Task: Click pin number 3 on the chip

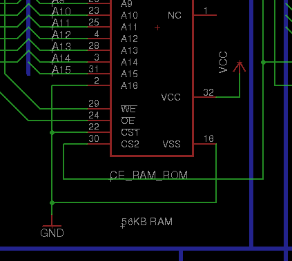Action: pyautogui.click(x=97, y=57)
